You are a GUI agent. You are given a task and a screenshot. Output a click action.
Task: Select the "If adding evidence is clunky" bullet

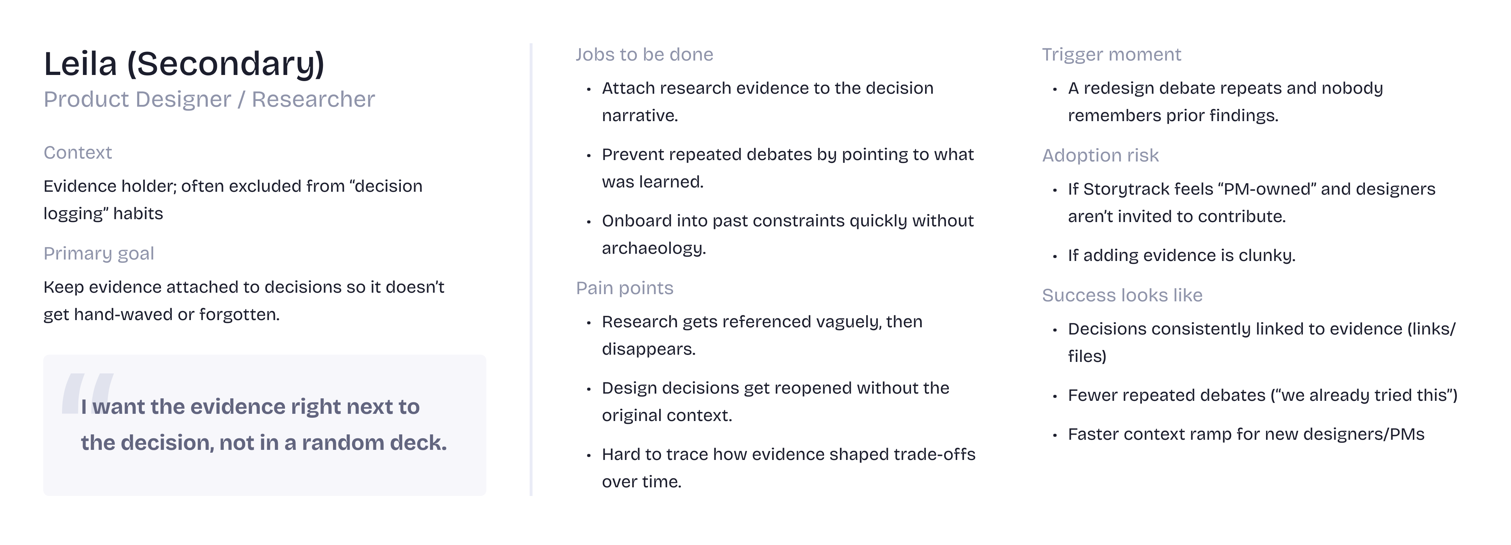click(1181, 256)
